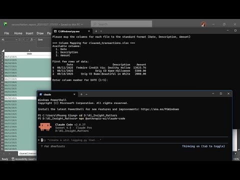The image size is (240, 180).
Task: Open the tab dropdown in claude terminal
Action: click(x=86, y=94)
